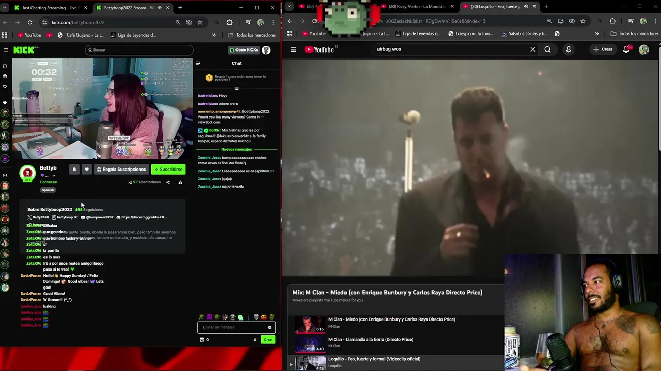This screenshot has width=661, height=371.
Task: Open the chat settings gear
Action: pos(255,340)
